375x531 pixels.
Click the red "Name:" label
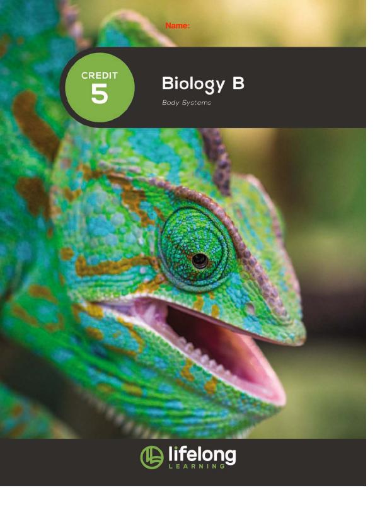click(x=177, y=26)
